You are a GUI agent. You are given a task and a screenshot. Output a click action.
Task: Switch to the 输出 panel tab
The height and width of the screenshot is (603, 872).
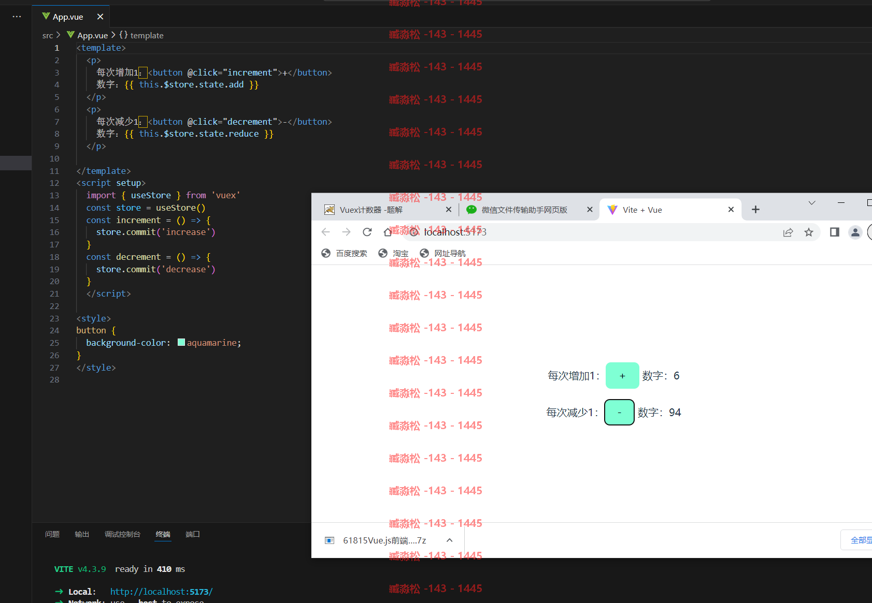[x=82, y=534]
